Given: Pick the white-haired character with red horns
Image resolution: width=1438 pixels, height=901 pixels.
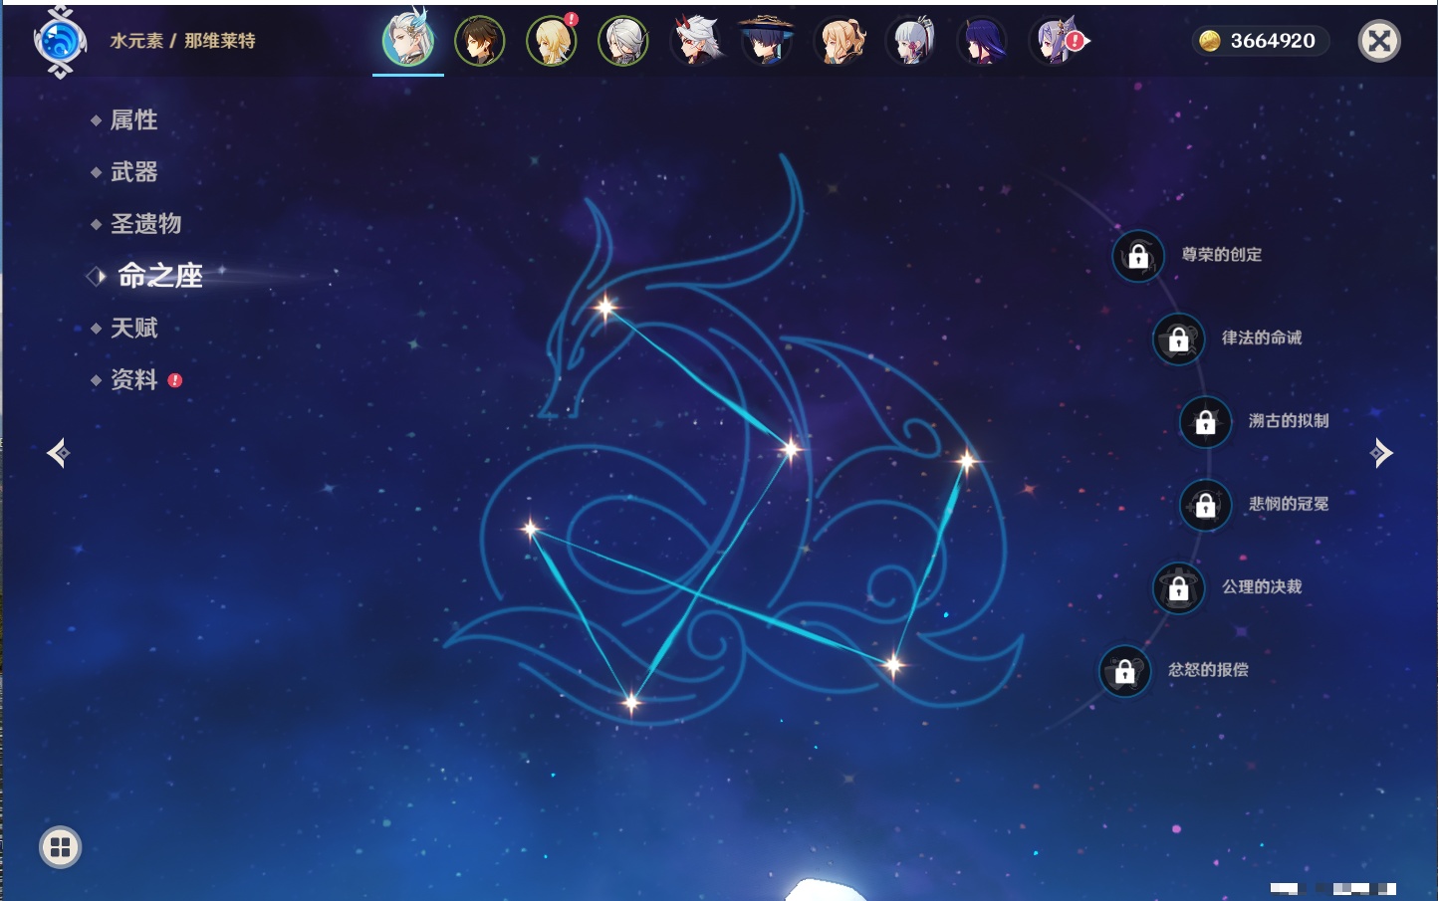Looking at the screenshot, I should pyautogui.click(x=695, y=41).
